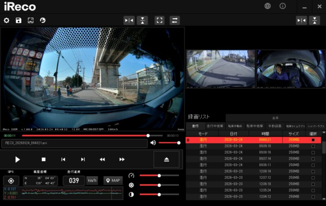The image size is (326, 206).
Task: Open the MAP button
Action: [x=113, y=180]
